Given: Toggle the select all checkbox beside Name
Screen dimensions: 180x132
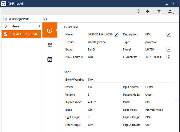Looking at the screenshot, I should [6, 27].
